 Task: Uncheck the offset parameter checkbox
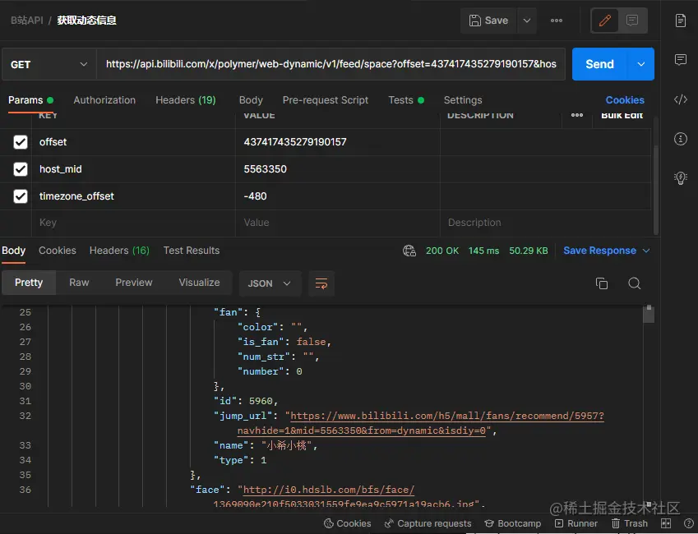click(21, 142)
